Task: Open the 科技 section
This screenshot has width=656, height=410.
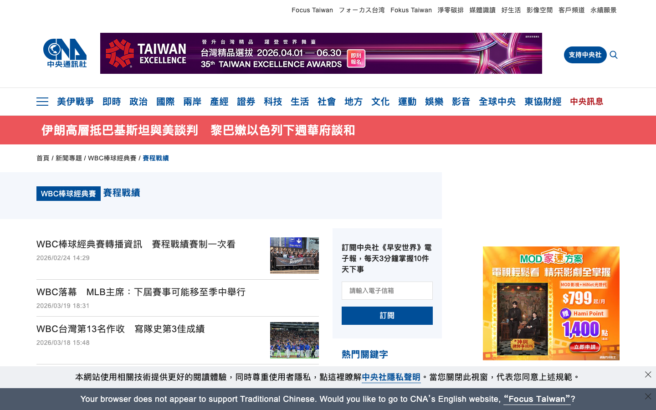Action: coord(273,102)
